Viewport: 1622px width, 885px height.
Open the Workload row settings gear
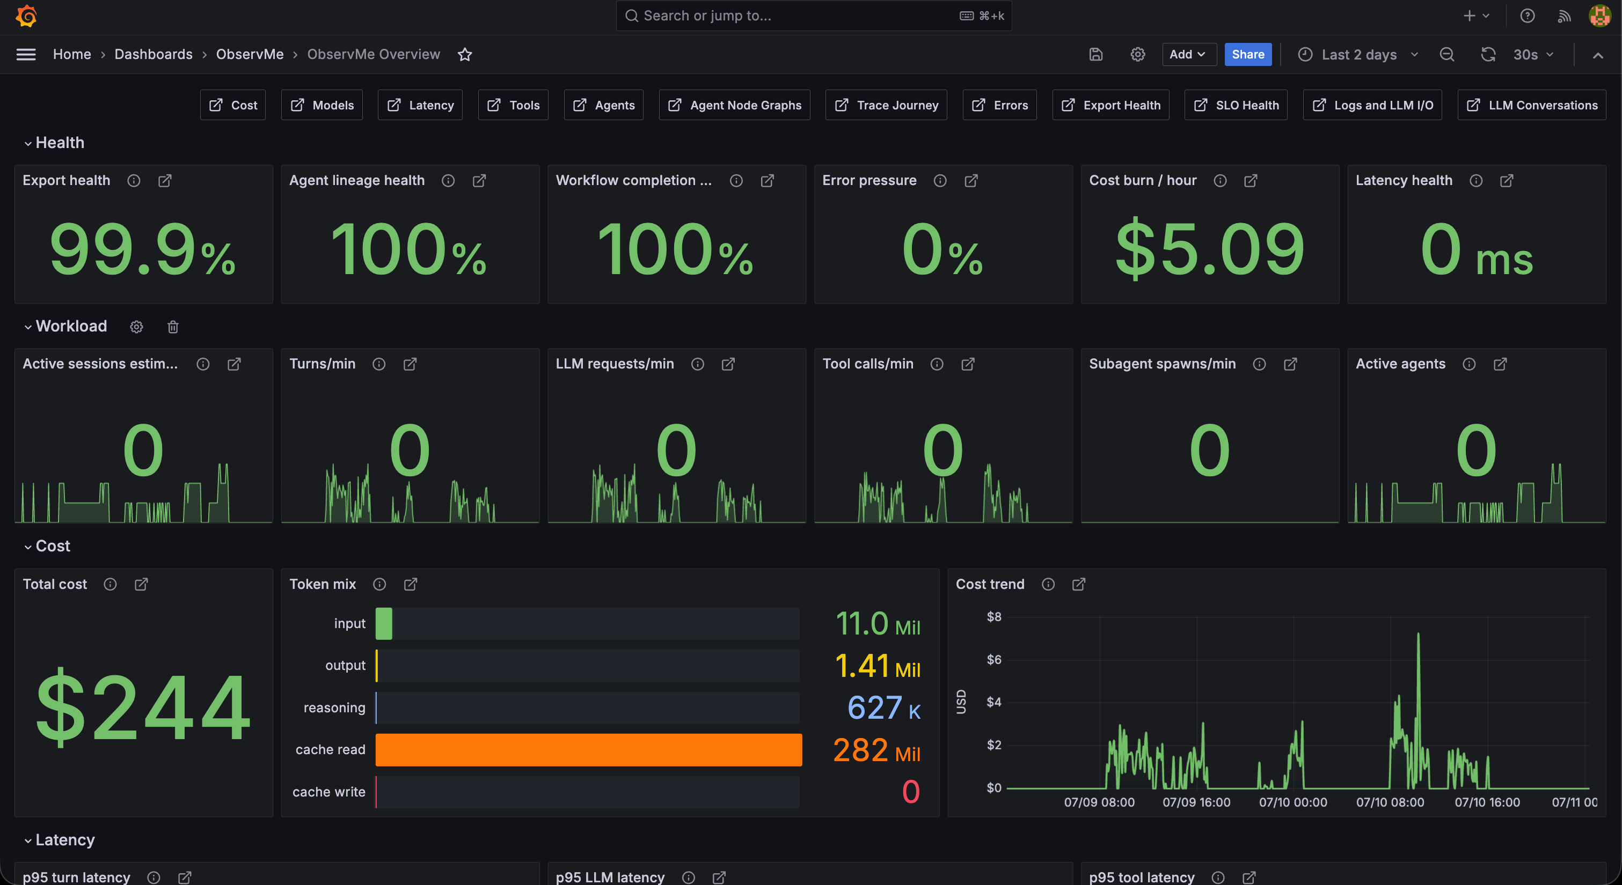(x=137, y=327)
